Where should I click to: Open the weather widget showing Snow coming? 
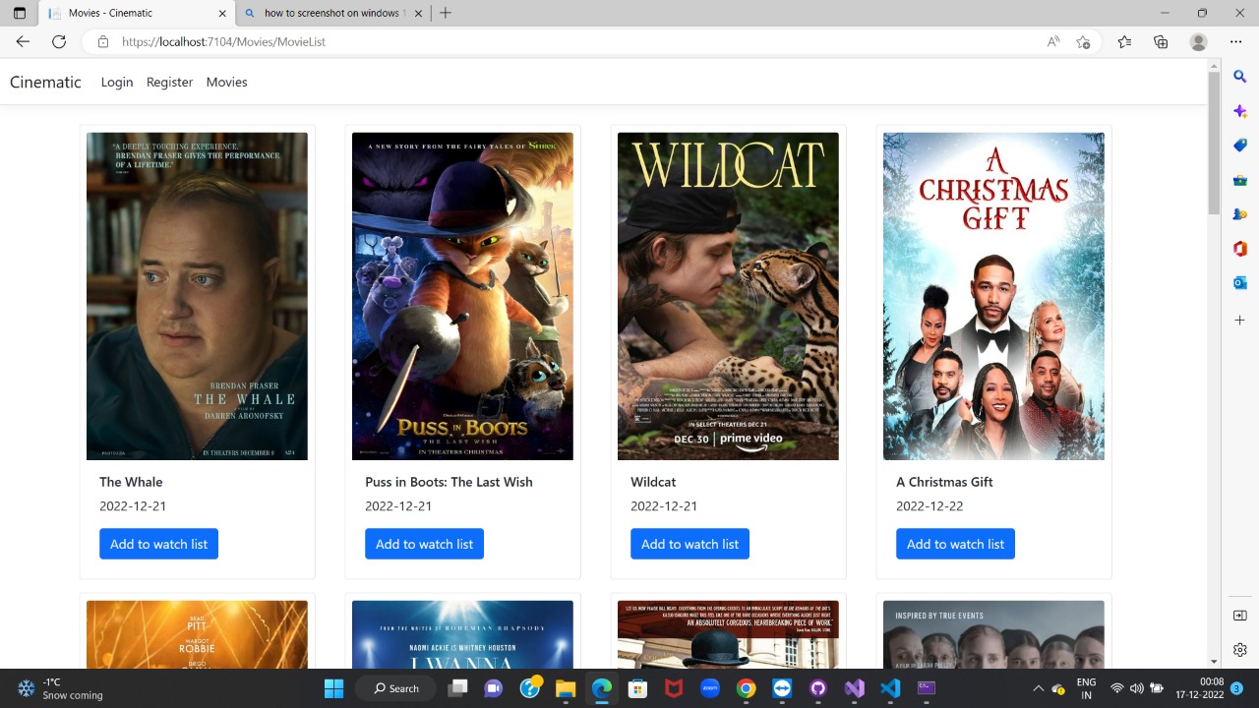[60, 688]
